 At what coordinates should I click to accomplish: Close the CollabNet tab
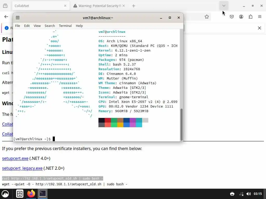(65, 6)
